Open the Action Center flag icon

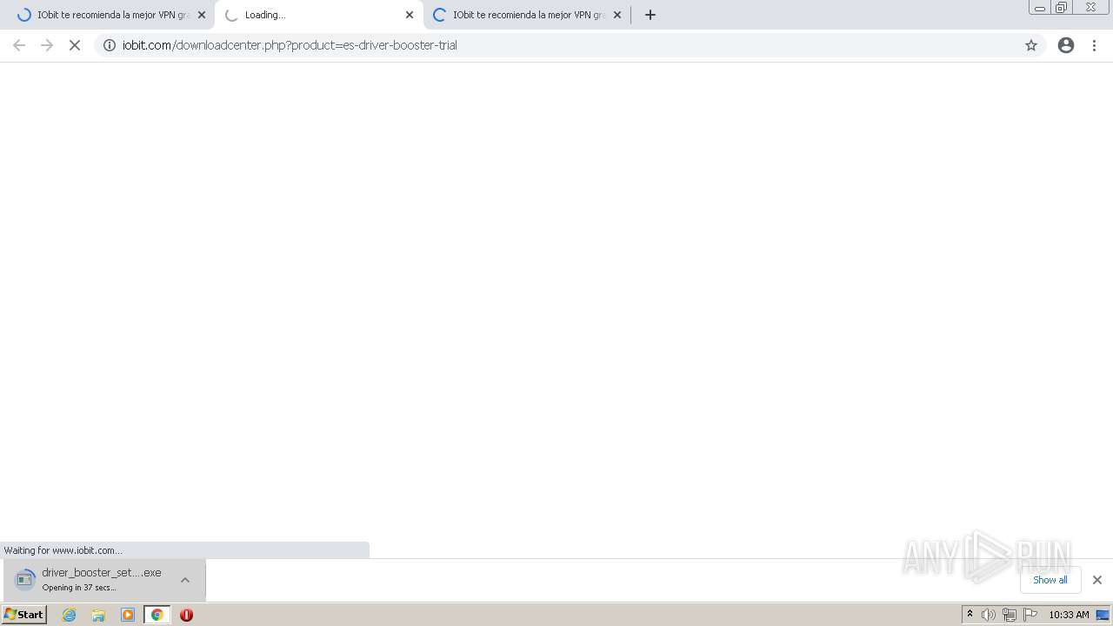pyautogui.click(x=1030, y=615)
